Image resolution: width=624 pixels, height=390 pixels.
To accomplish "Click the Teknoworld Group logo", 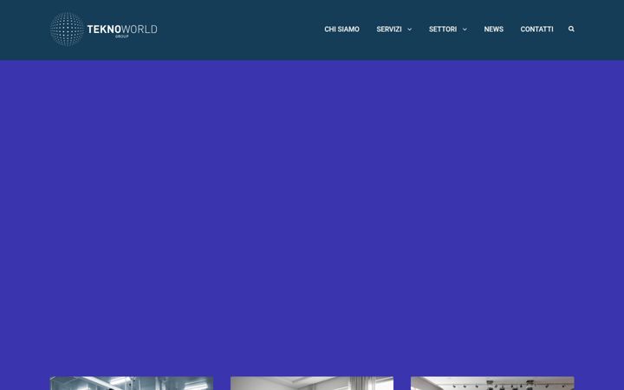I will (103, 29).
